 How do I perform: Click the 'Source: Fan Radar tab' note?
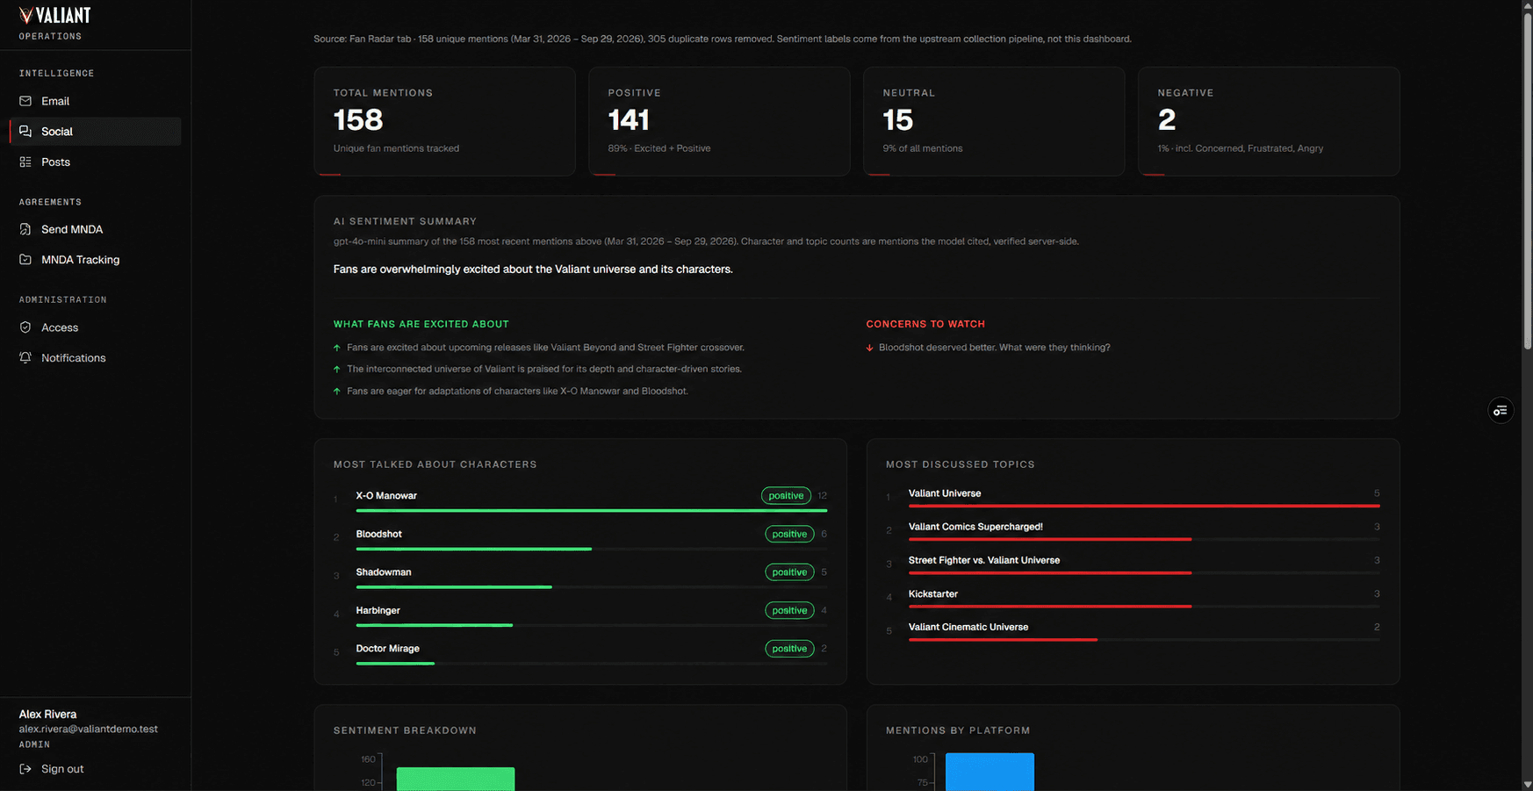tap(723, 39)
